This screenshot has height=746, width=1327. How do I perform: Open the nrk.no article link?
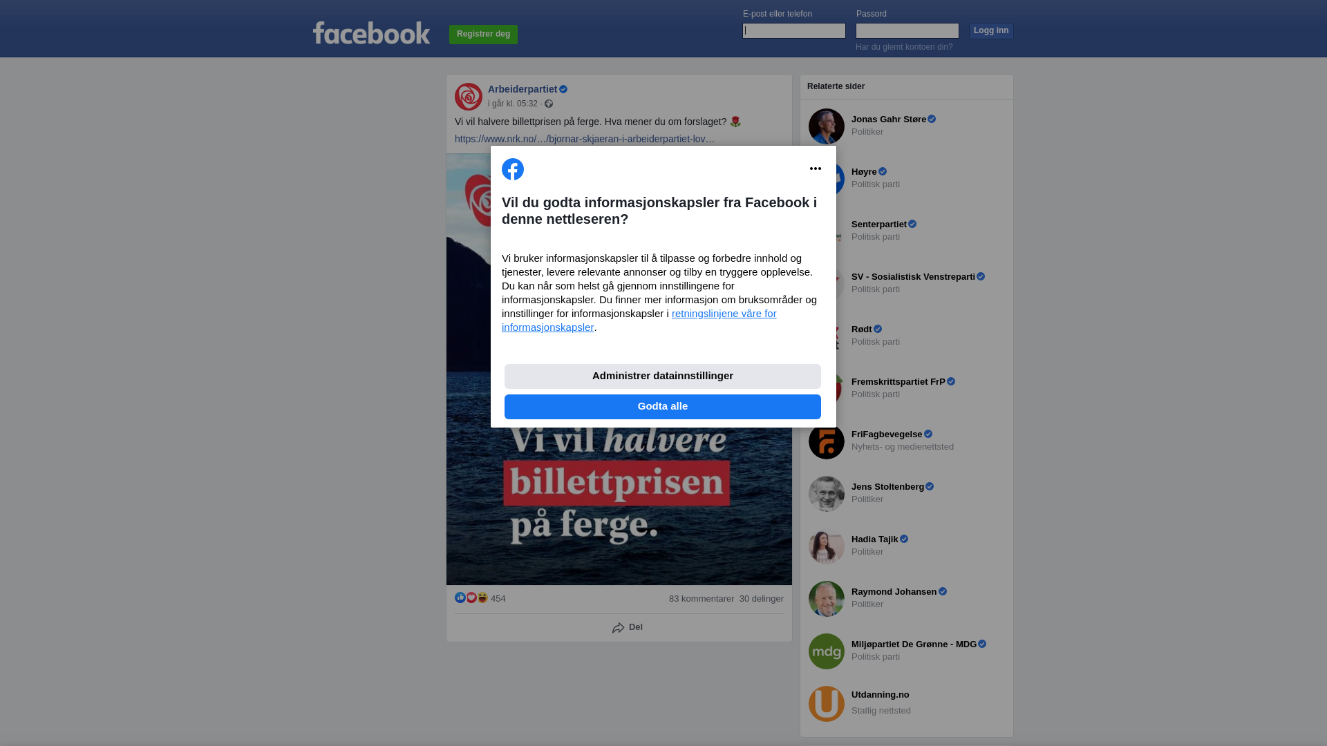tap(585, 139)
